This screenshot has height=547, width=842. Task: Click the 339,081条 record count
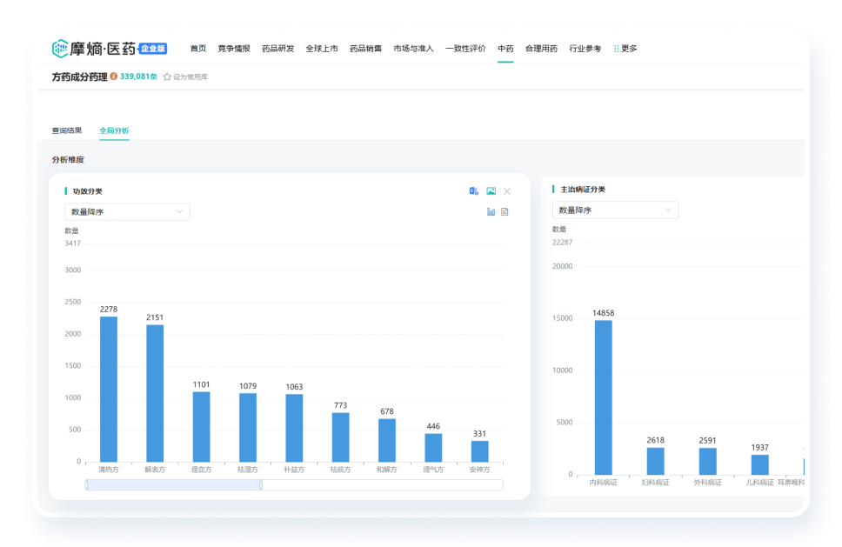tap(138, 77)
